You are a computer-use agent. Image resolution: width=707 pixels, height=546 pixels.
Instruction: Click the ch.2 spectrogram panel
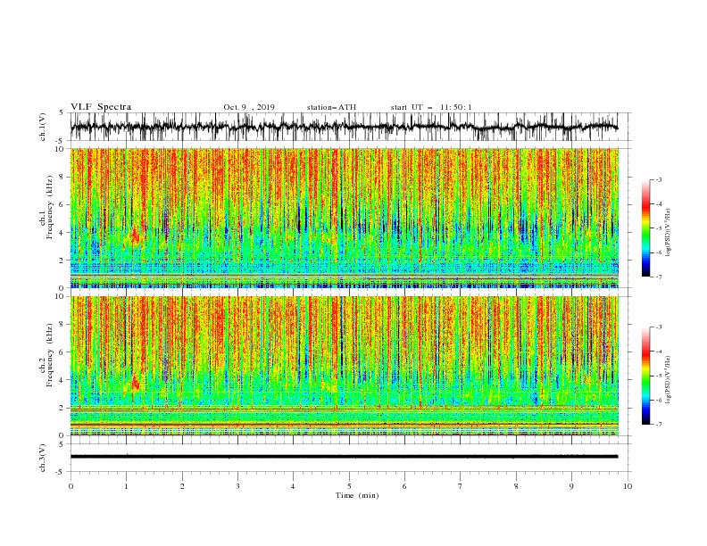344,366
